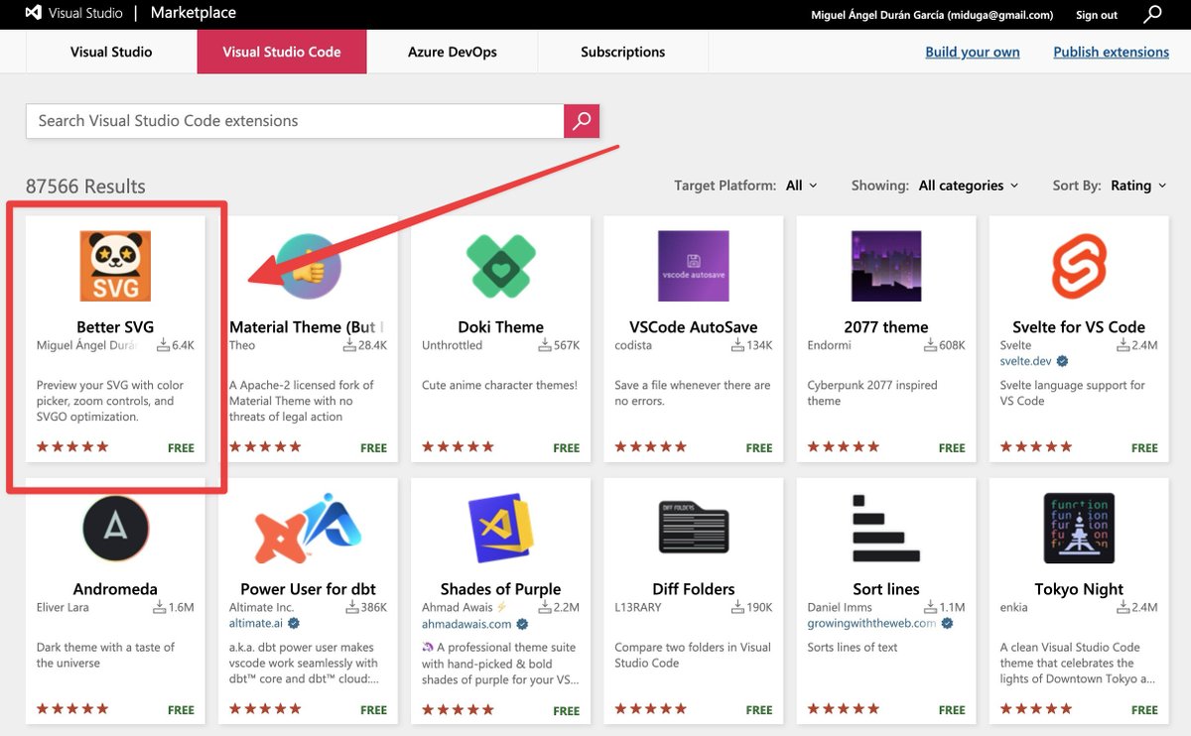Open the Diff Folders folder icon
Image resolution: width=1191 pixels, height=736 pixels.
pyautogui.click(x=694, y=528)
